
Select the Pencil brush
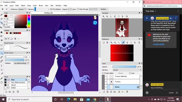tap(16, 85)
